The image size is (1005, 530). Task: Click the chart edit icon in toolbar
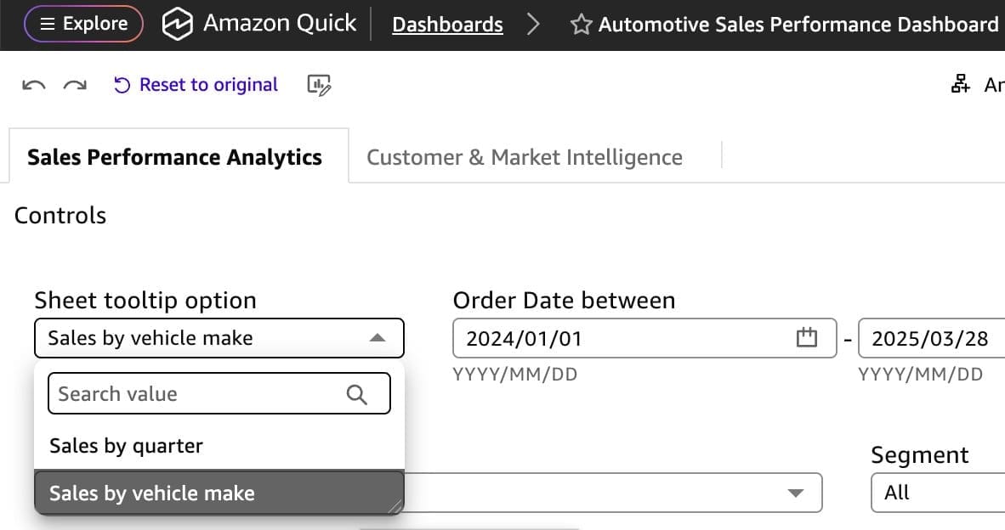319,85
